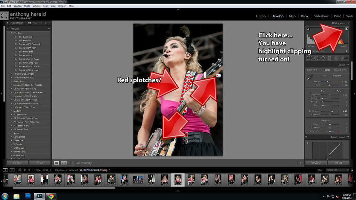Switch to the Library module
The image size is (356, 200).
point(261,16)
